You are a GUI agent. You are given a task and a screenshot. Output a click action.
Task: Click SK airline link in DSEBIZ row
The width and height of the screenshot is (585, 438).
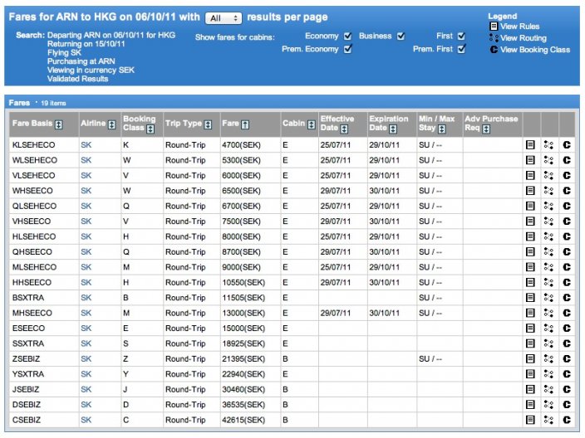point(86,405)
